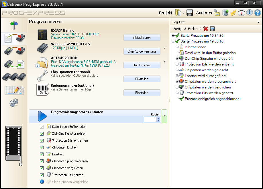Click the Anderes label in toolbar

[204, 13]
